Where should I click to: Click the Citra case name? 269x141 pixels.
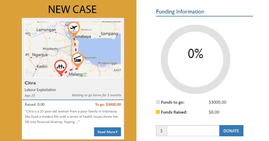click(x=30, y=83)
